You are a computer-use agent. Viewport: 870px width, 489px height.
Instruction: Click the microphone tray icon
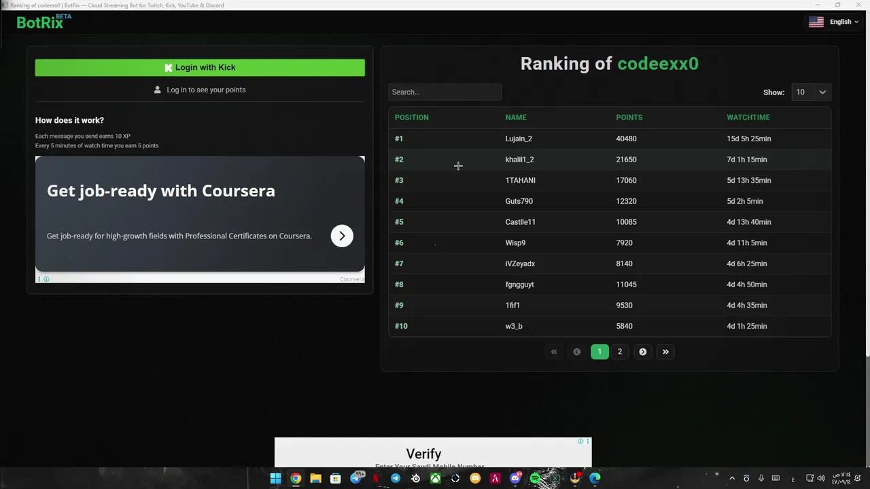(x=761, y=478)
